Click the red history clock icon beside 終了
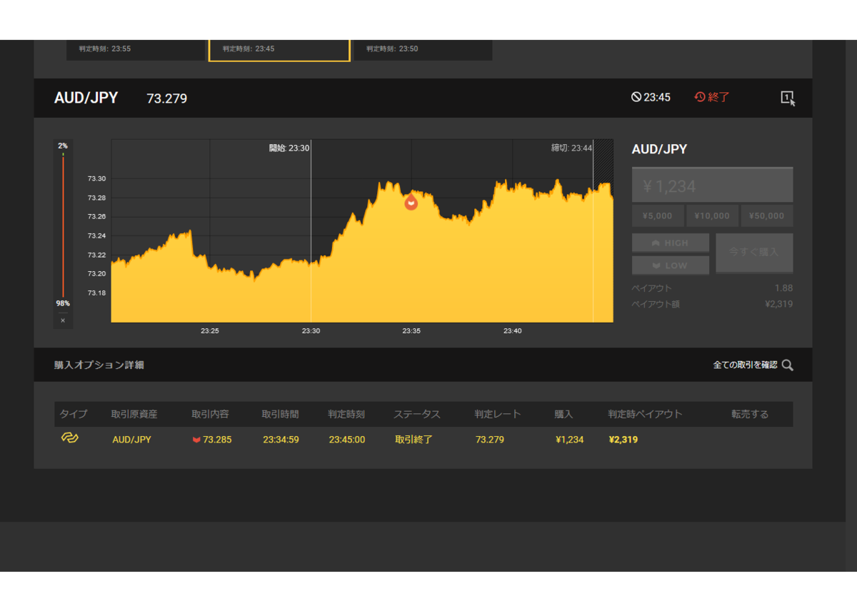This screenshot has width=857, height=611. pos(700,97)
